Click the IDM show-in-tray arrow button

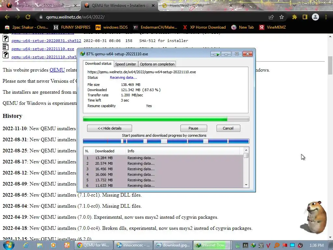[216, 54]
